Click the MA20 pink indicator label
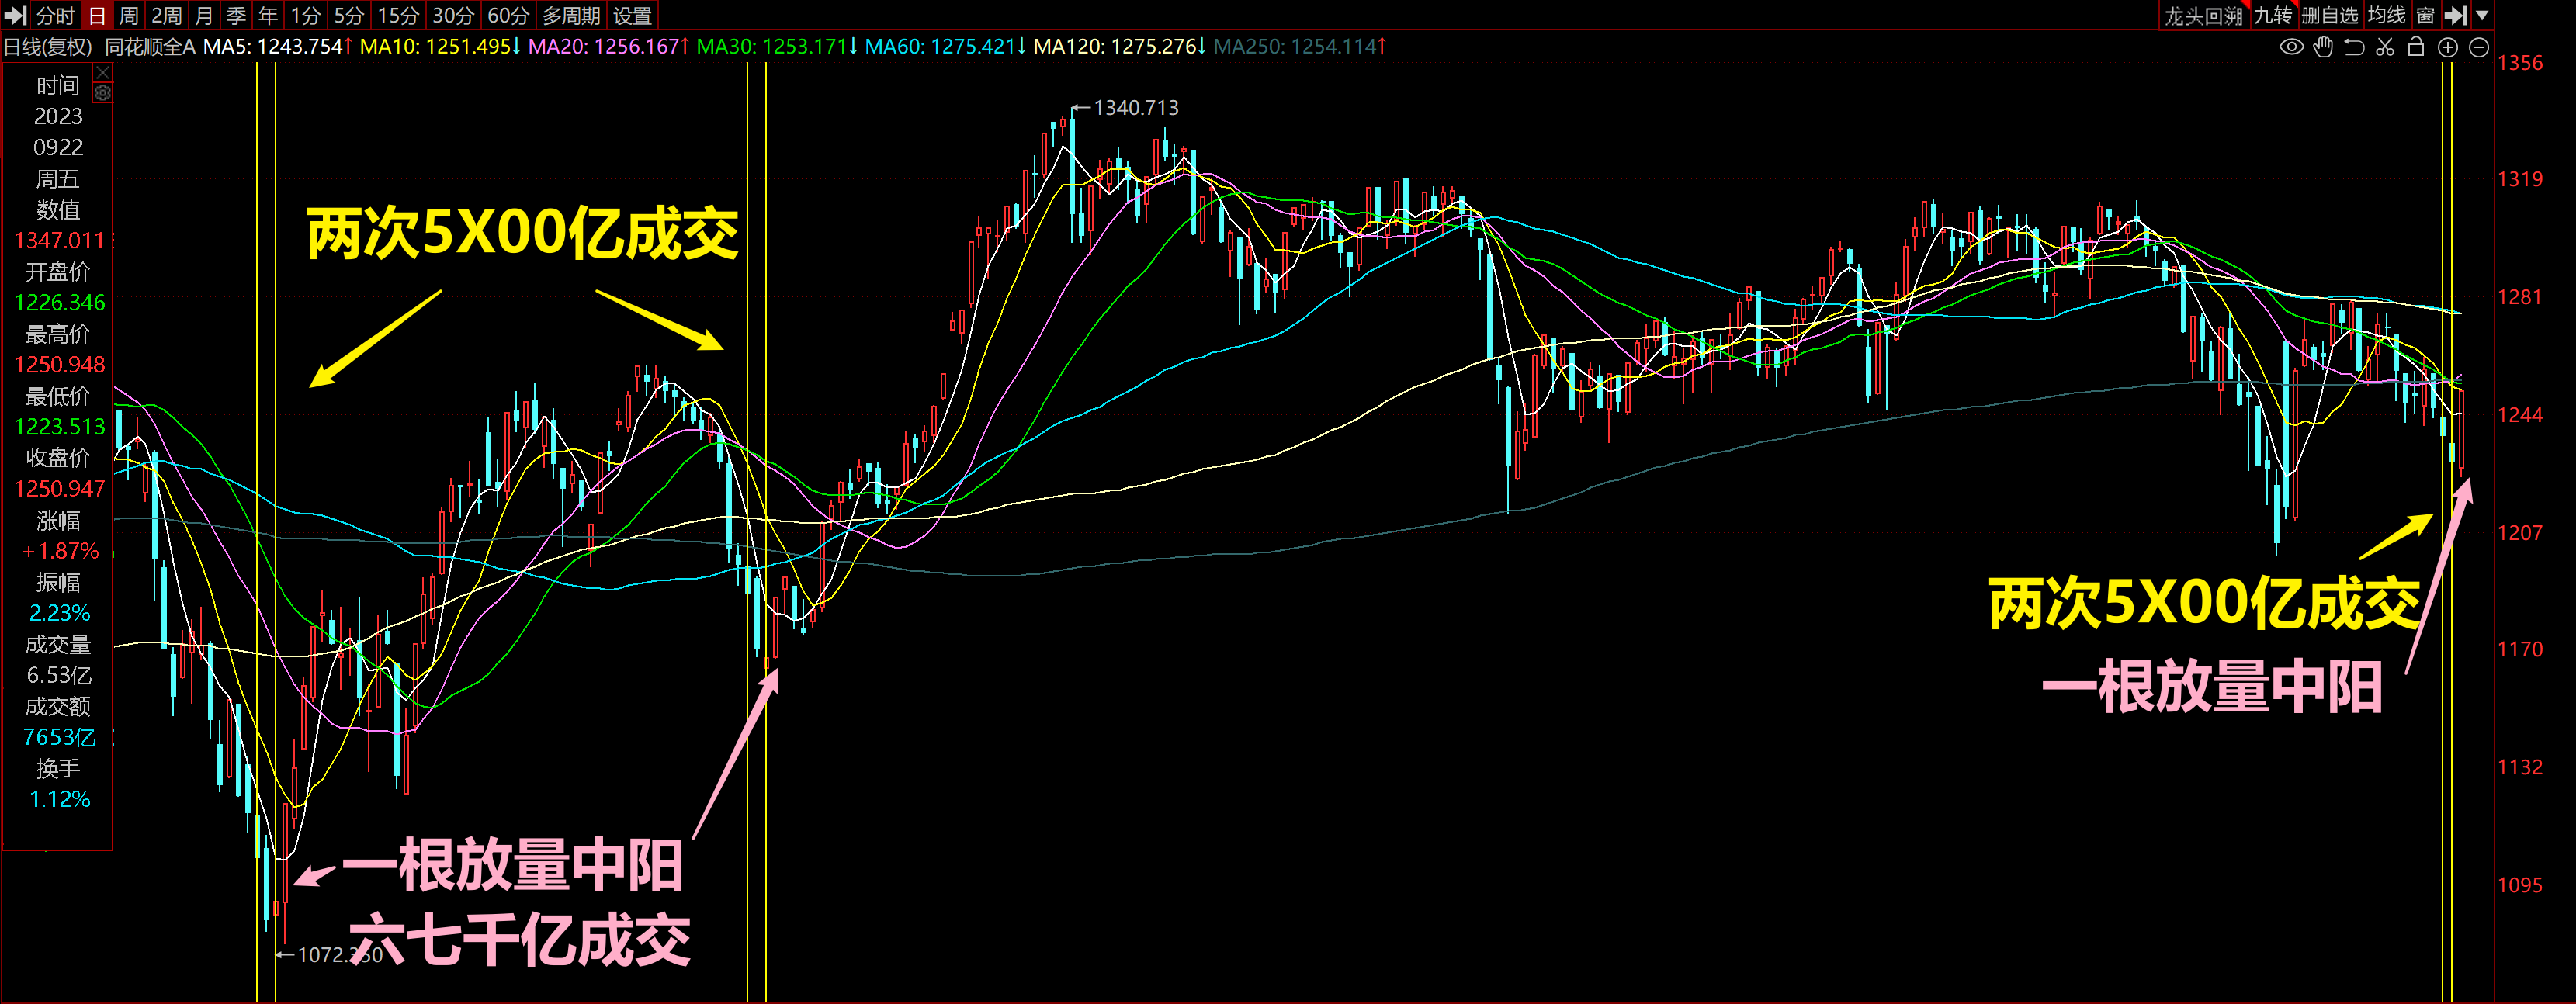The width and height of the screenshot is (2576, 1004). (607, 47)
